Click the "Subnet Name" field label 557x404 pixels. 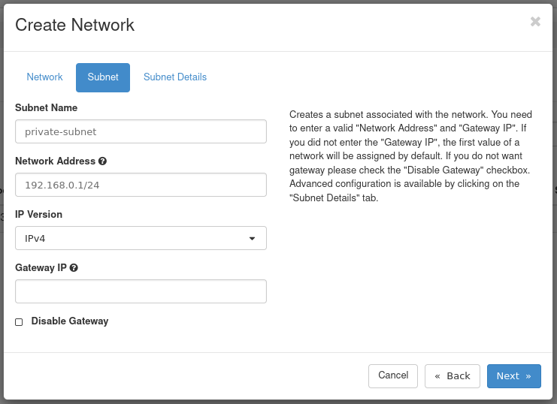coord(46,108)
